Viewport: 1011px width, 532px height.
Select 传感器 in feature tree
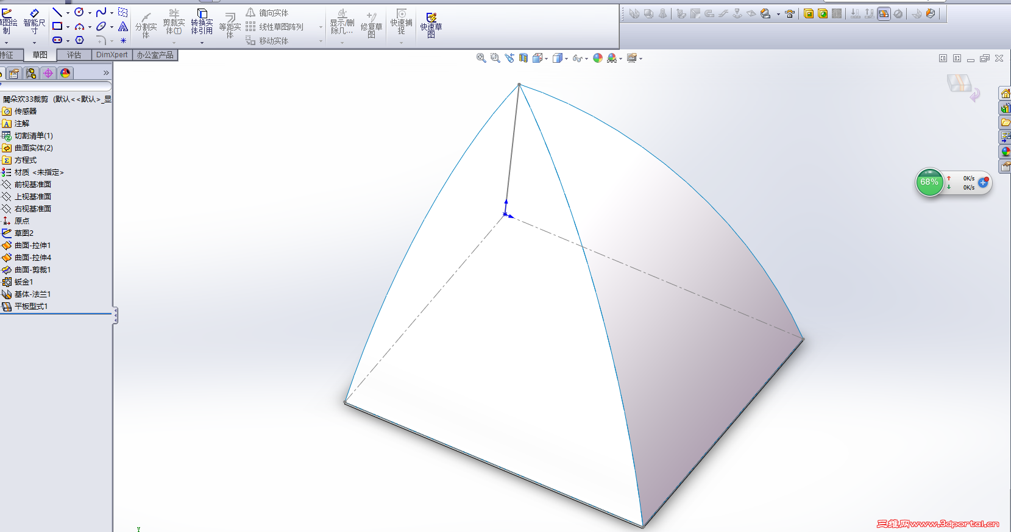(x=26, y=112)
